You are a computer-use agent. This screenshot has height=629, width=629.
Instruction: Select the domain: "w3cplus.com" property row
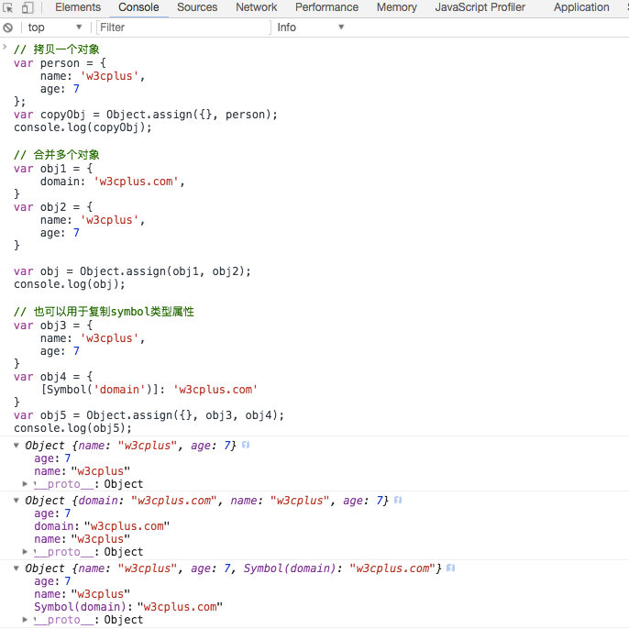pyautogui.click(x=102, y=526)
